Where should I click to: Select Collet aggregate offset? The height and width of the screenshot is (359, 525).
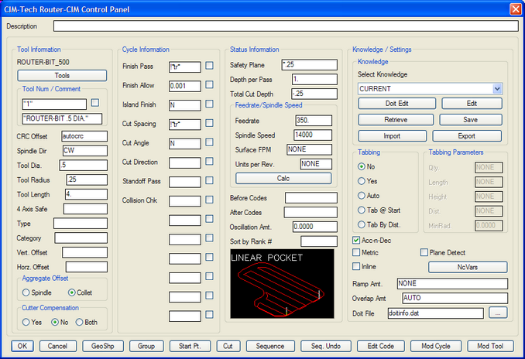72,292
